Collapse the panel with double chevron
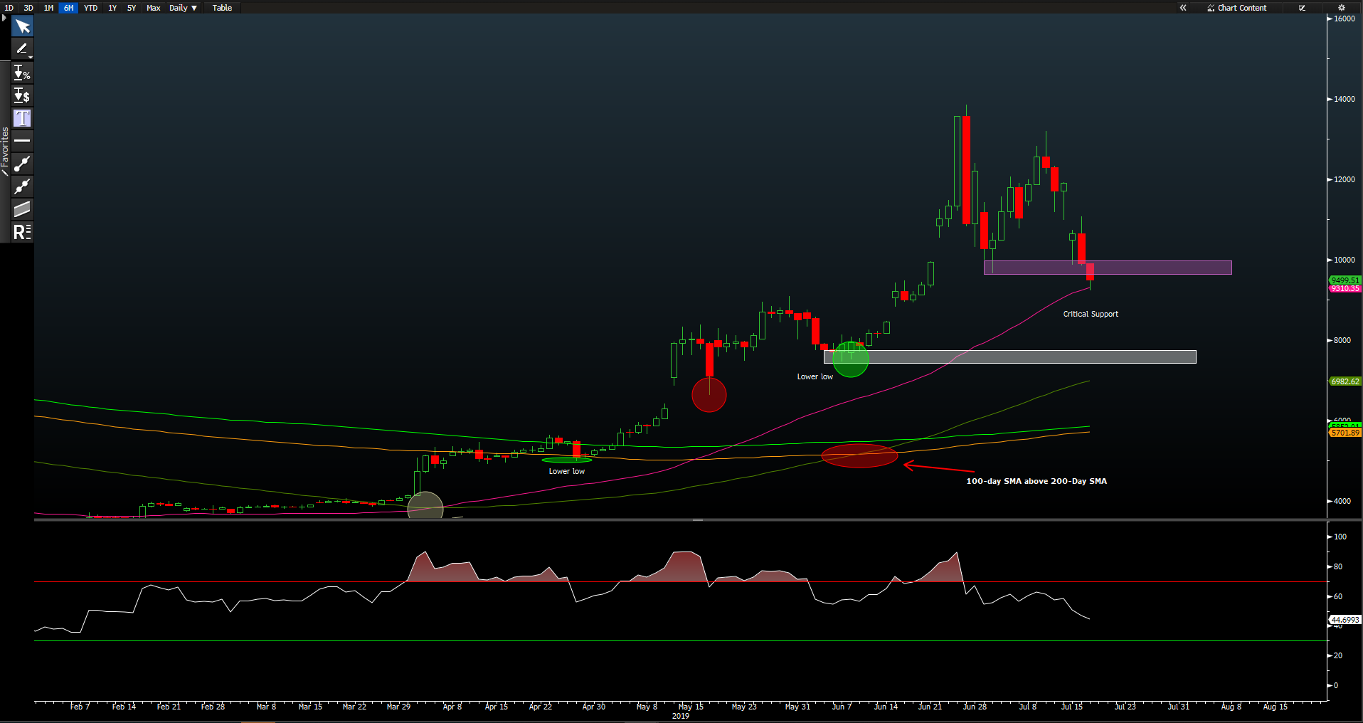This screenshot has height=723, width=1363. pyautogui.click(x=1183, y=8)
